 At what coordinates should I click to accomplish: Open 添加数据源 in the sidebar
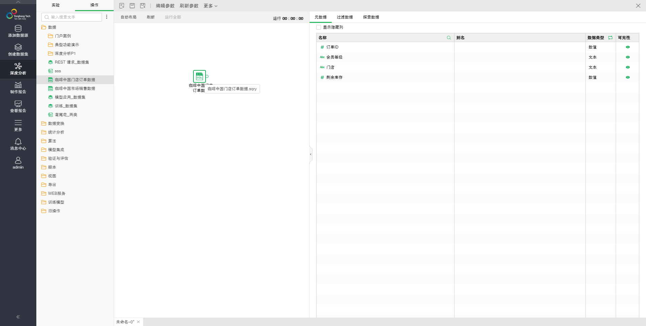18,31
